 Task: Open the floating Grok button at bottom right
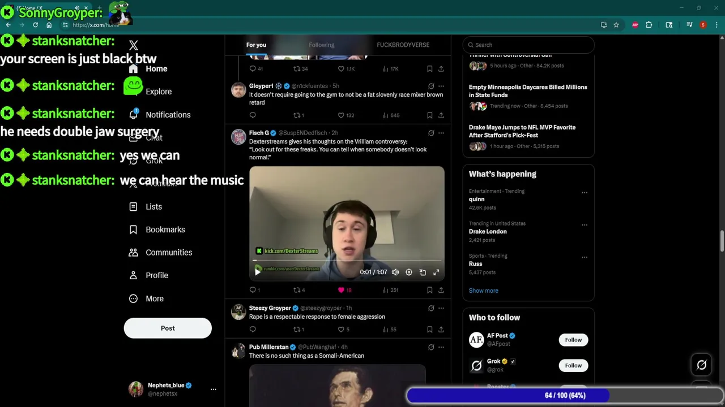pyautogui.click(x=701, y=365)
